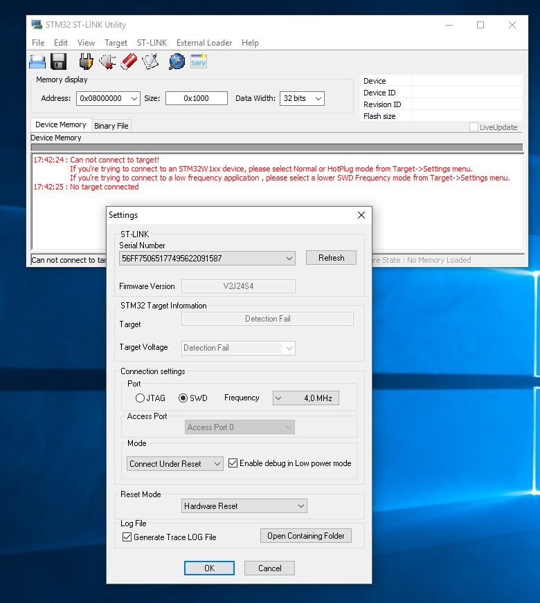Click the globe update toolbar icon

click(177, 62)
